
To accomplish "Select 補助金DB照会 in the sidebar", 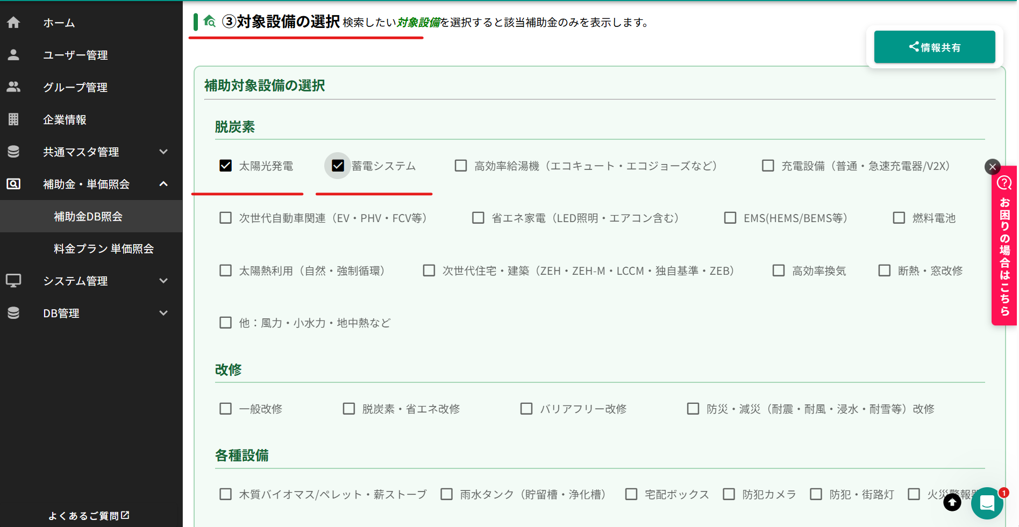I will click(88, 216).
